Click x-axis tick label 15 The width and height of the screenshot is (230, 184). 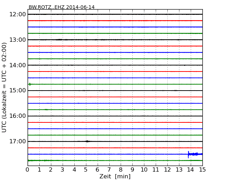[x=202, y=170]
